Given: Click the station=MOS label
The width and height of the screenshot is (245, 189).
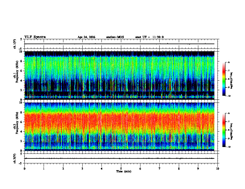Looking at the screenshot, I should point(115,37).
